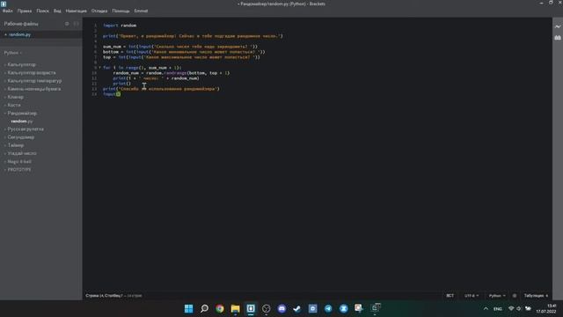Open Steam from taskbar
The image size is (563, 317).
tap(297, 308)
